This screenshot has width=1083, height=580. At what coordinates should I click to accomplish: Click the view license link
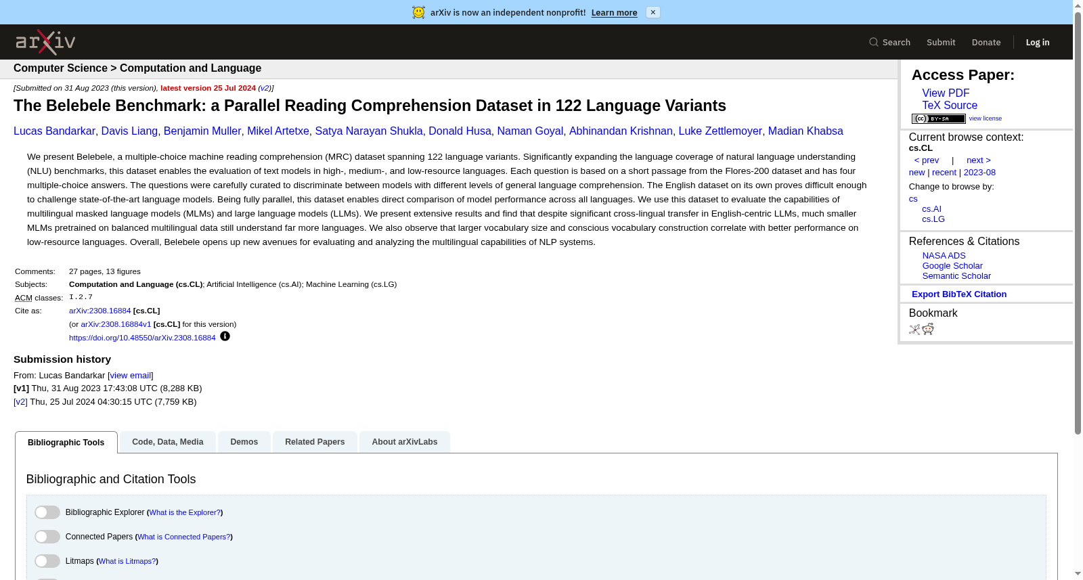tap(986, 118)
